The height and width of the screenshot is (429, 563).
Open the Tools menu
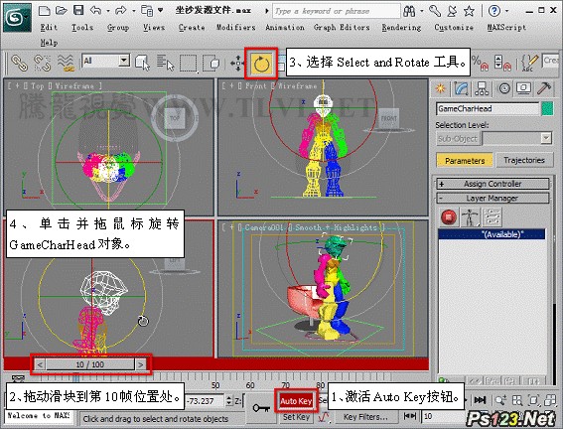(82, 27)
